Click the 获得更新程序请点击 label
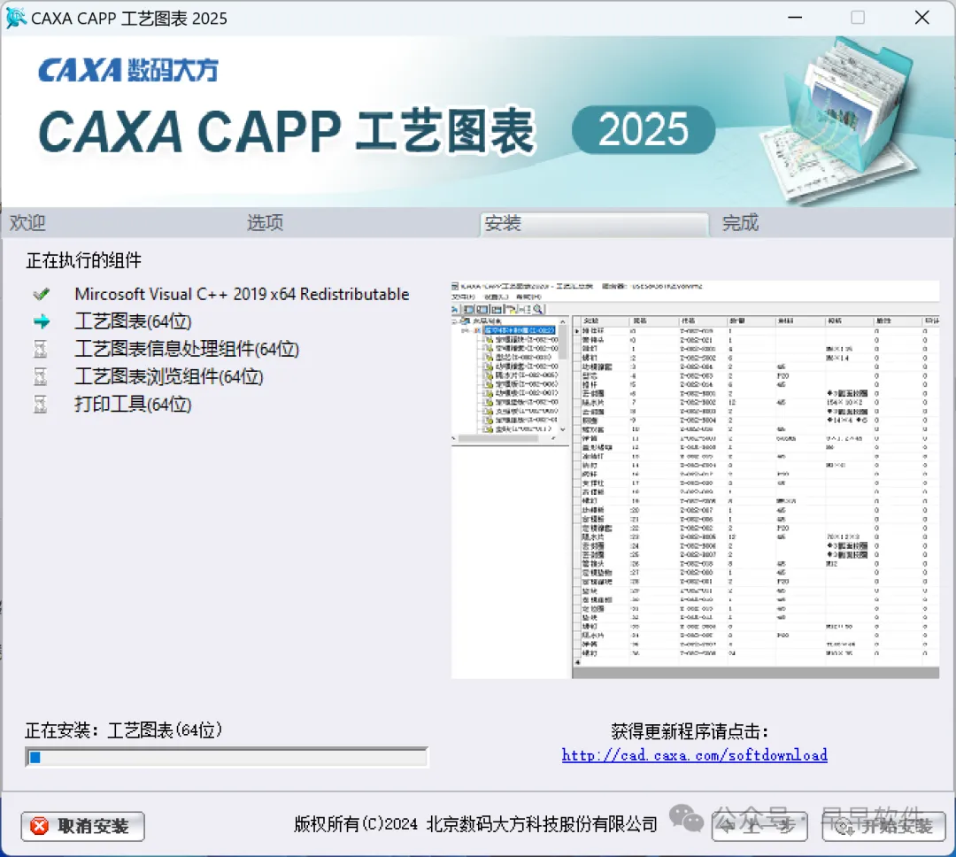This screenshot has width=956, height=857. pos(690,731)
